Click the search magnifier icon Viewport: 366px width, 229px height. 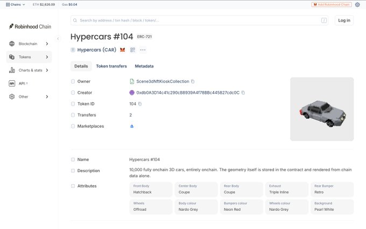[x=75, y=20]
